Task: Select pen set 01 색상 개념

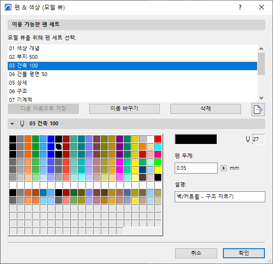Action: pyautogui.click(x=132, y=48)
